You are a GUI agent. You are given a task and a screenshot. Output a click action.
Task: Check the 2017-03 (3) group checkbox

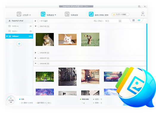(38, 26)
